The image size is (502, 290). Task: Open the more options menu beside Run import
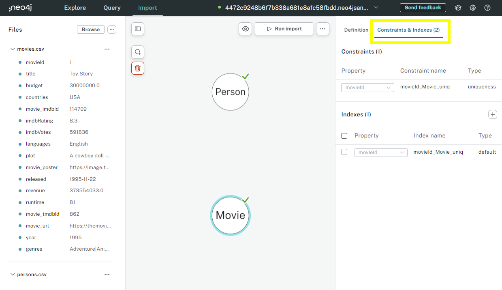[323, 28]
